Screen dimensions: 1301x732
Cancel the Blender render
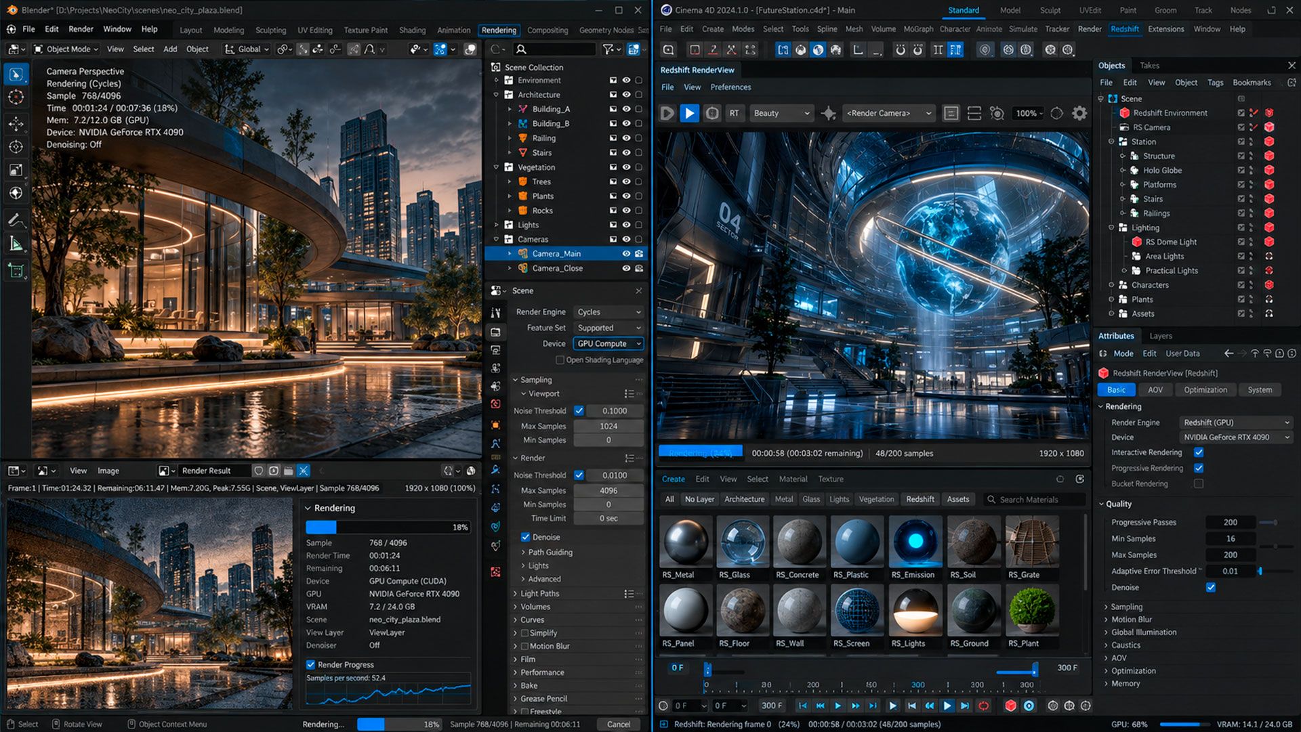618,724
